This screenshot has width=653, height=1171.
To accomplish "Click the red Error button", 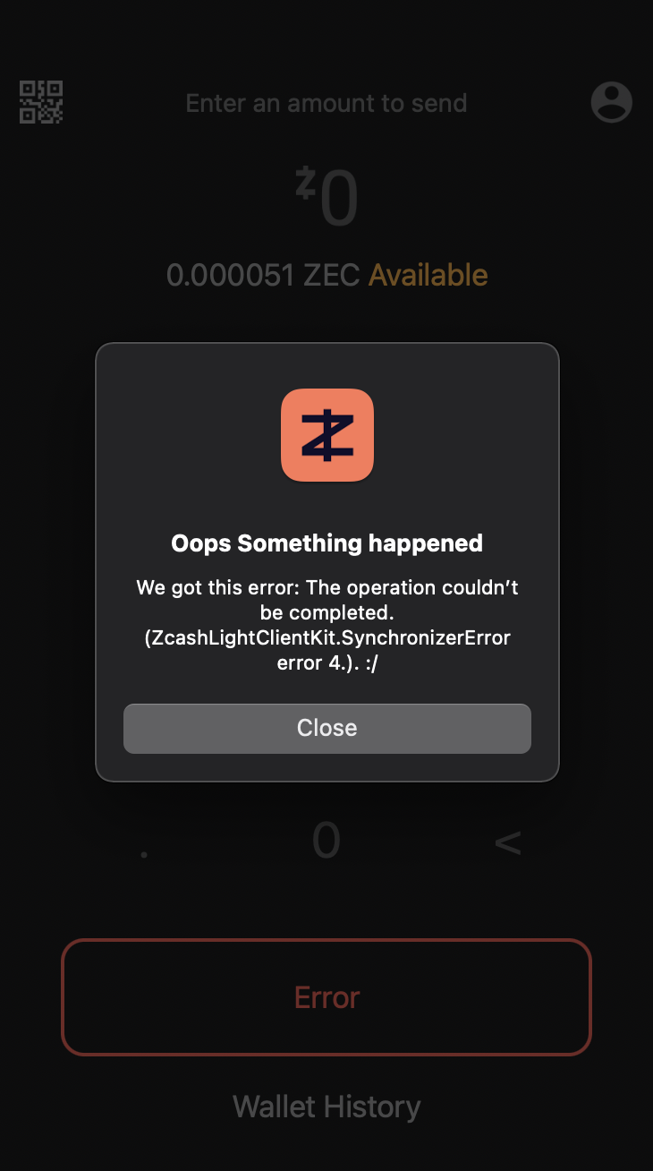I will click(326, 997).
